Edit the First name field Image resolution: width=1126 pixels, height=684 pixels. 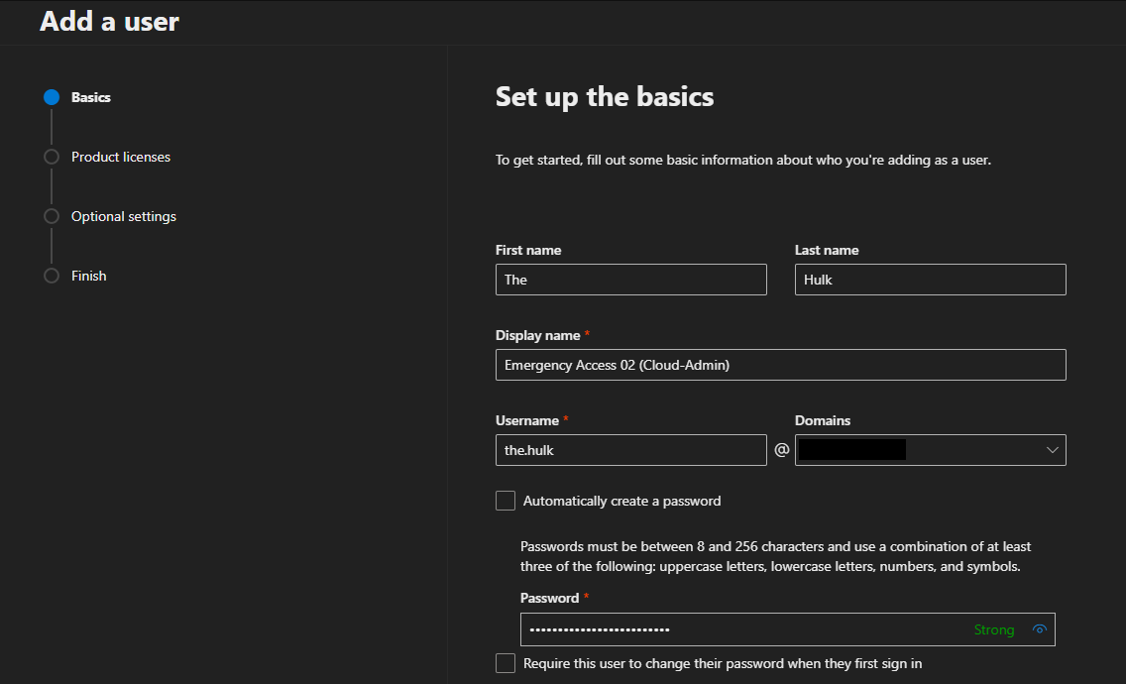pos(630,280)
